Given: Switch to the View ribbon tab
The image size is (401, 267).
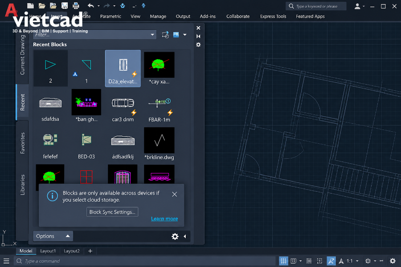Looking at the screenshot, I should (135, 16).
